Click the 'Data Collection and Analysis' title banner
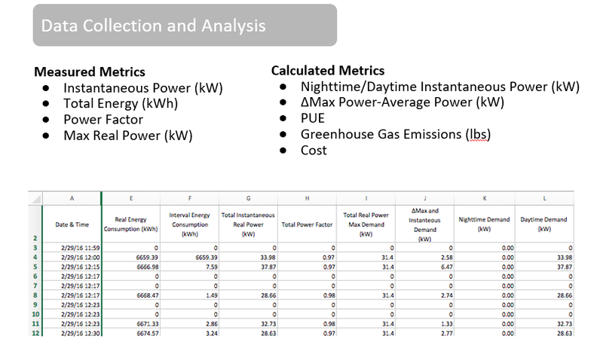 (184, 26)
